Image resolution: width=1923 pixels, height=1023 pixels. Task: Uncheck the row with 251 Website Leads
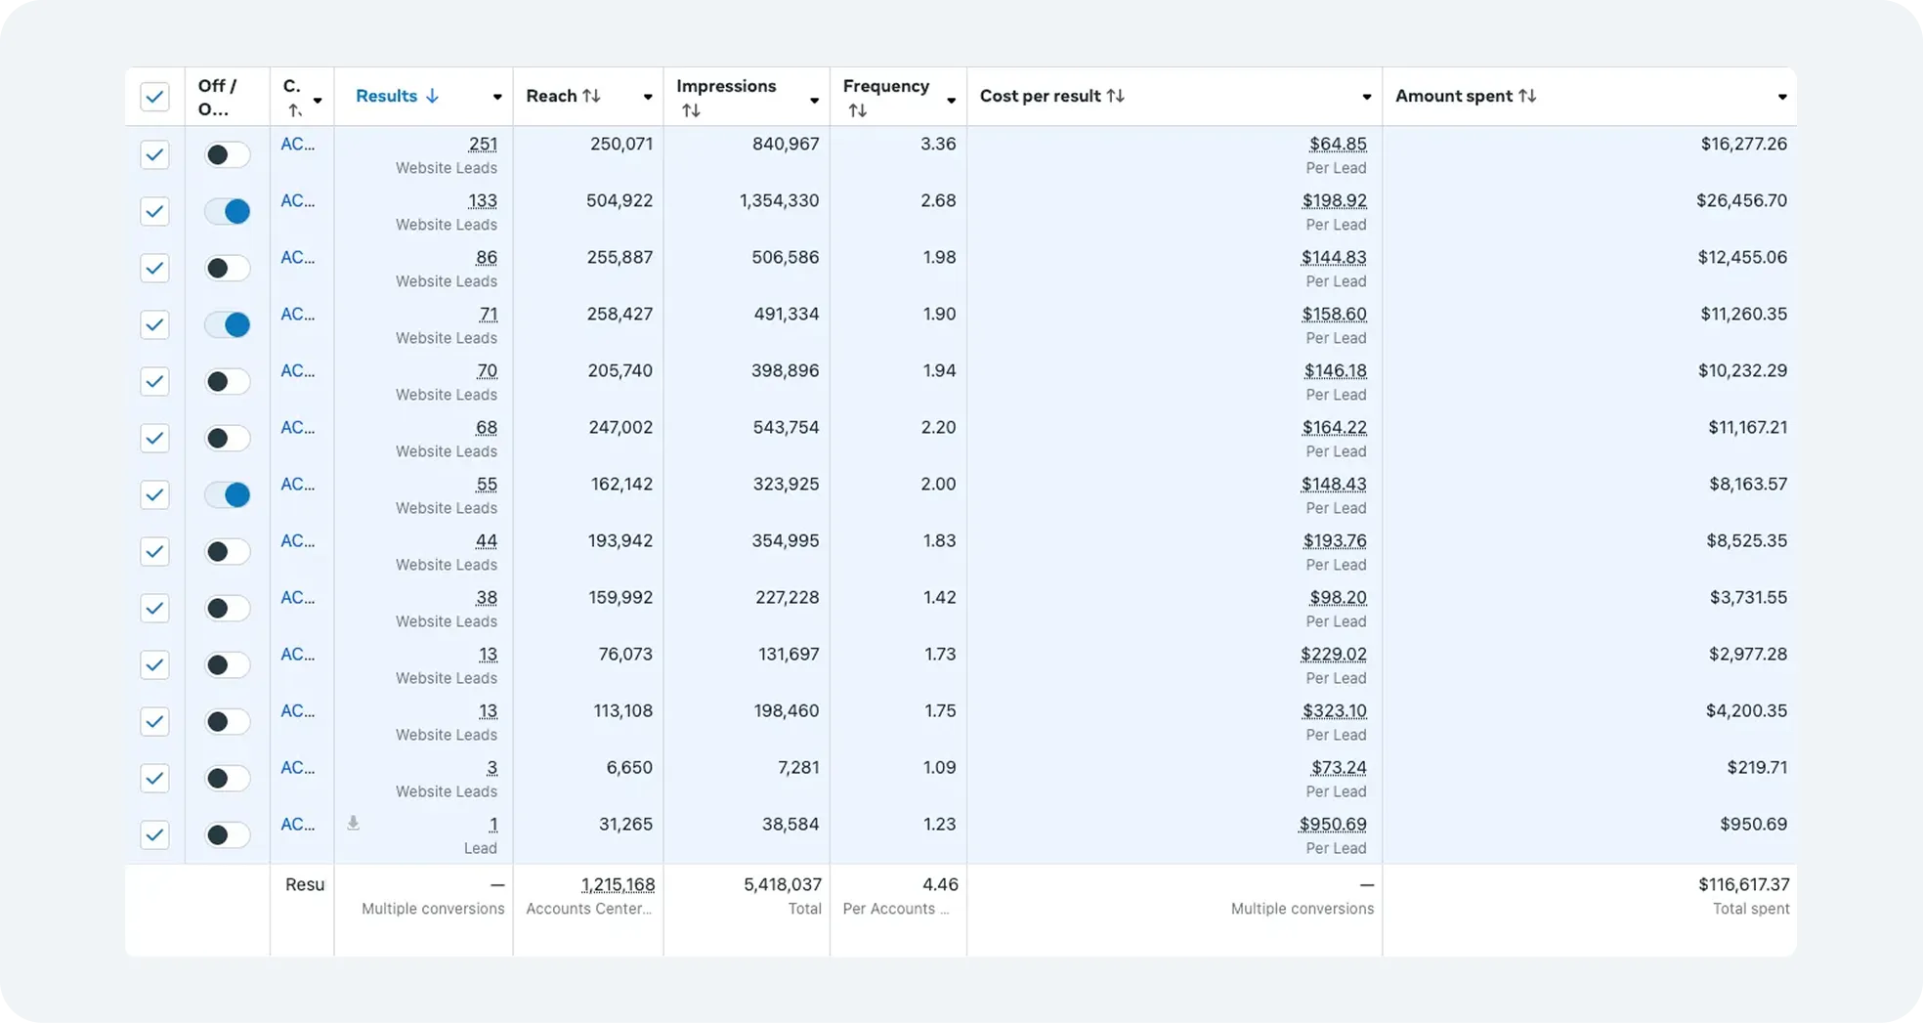[x=154, y=154]
